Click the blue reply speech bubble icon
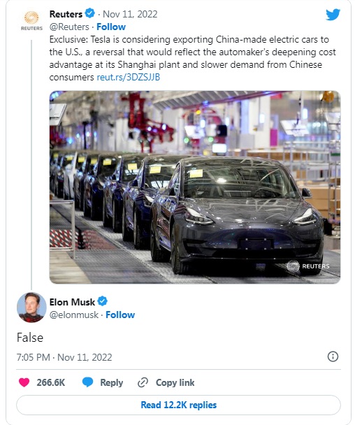This screenshot has height=425, width=355. click(87, 382)
